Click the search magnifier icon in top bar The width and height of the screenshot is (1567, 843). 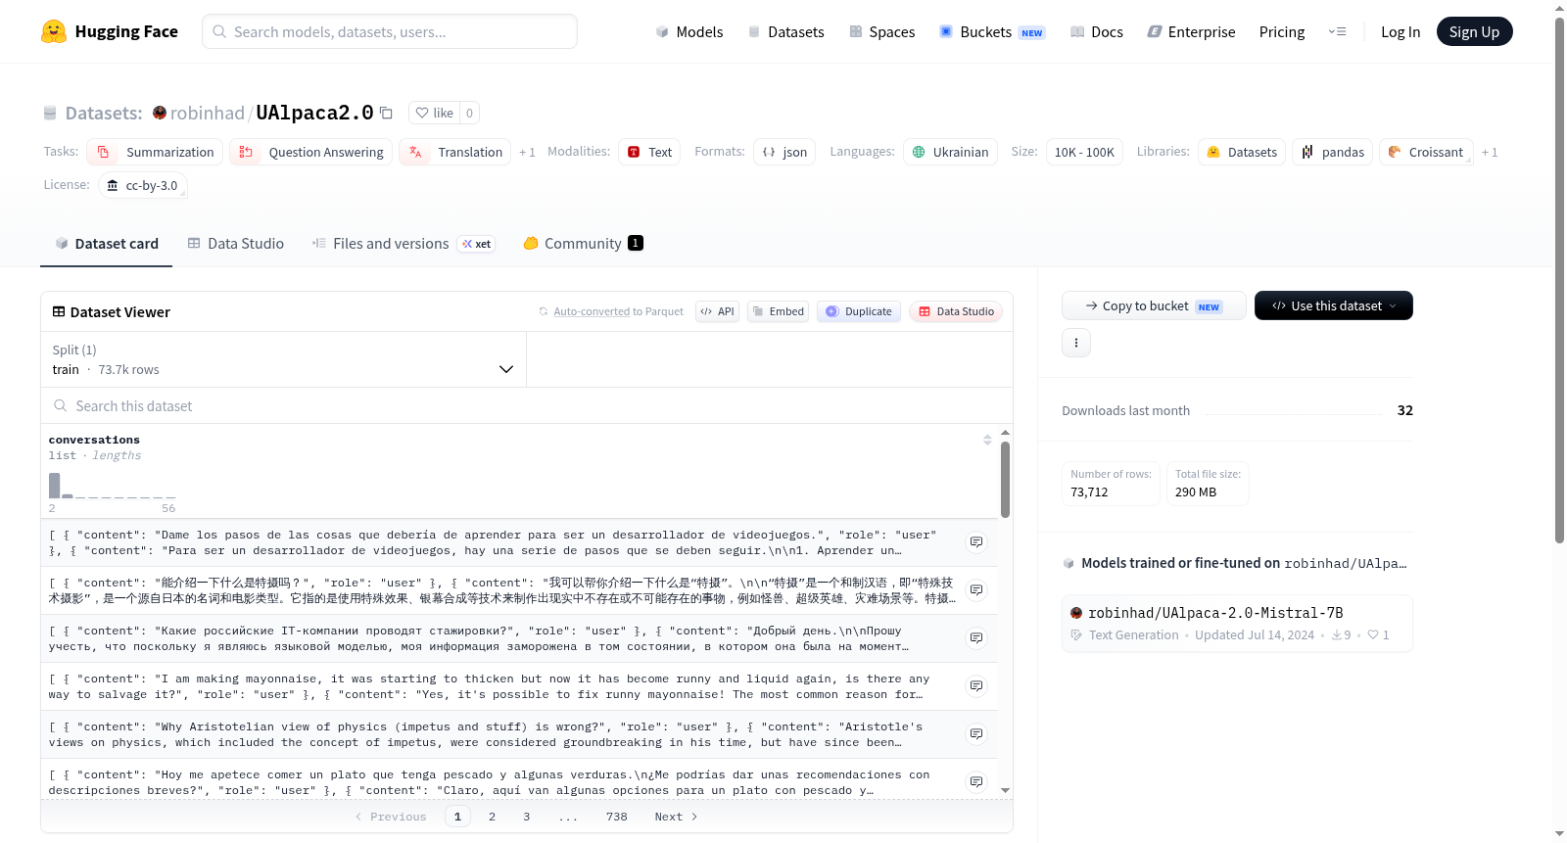click(219, 31)
